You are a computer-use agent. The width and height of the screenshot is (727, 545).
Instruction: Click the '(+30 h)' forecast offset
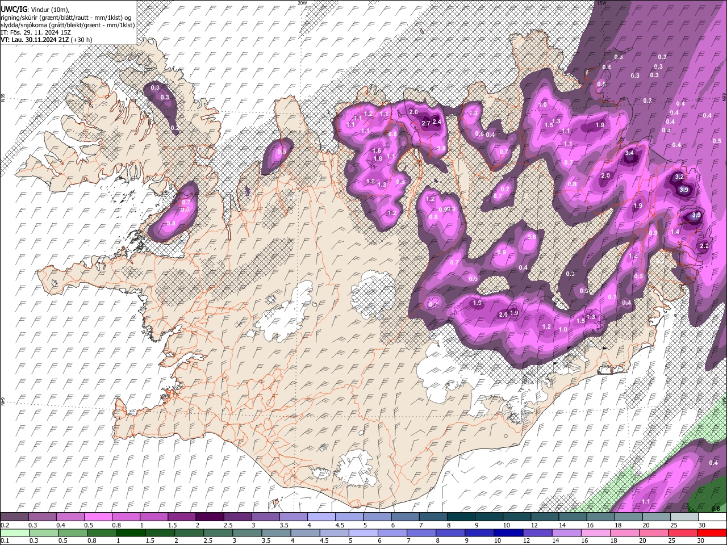click(x=82, y=40)
